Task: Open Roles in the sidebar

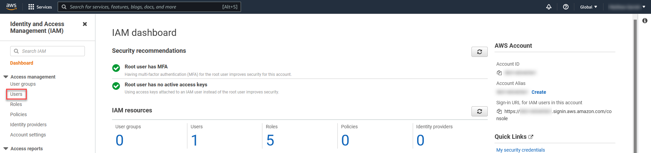Action: coord(16,104)
